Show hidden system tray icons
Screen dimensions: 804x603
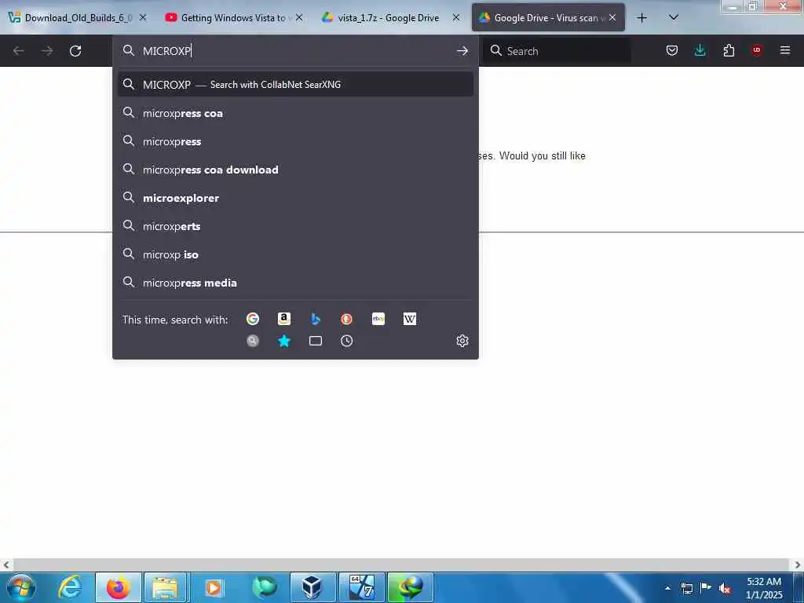click(667, 588)
